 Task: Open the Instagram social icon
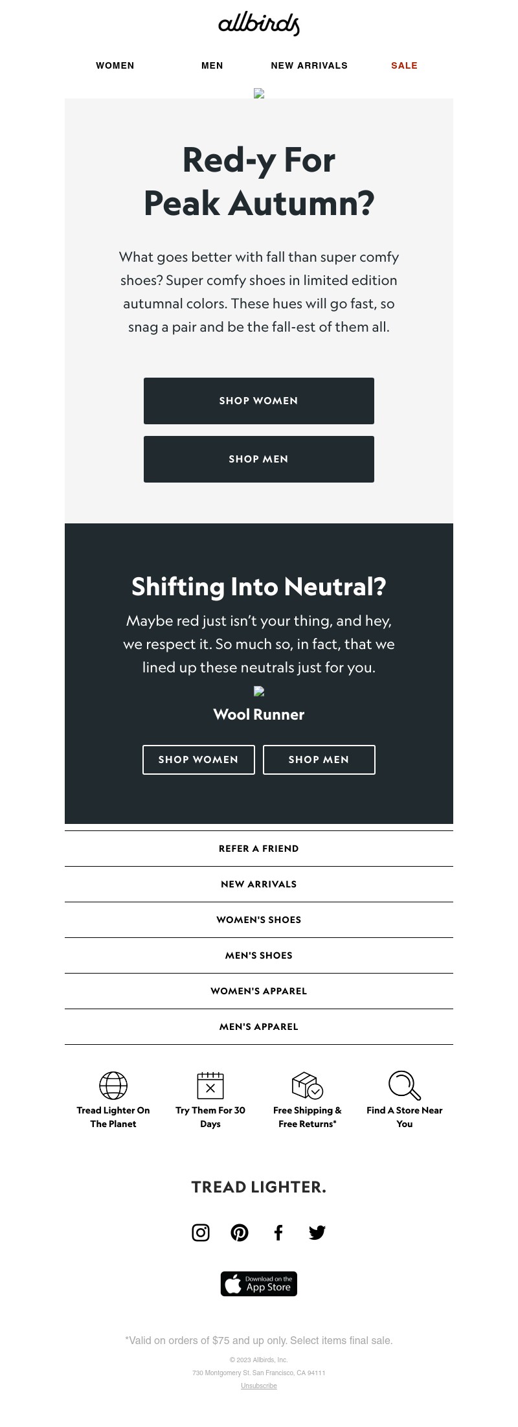pos(201,1232)
